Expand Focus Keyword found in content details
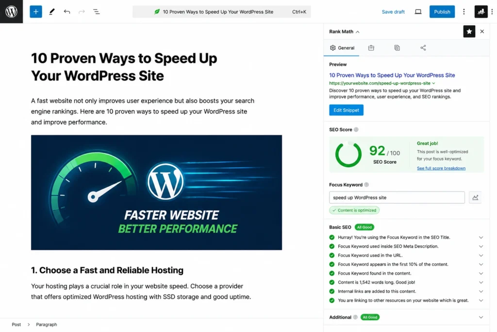This screenshot has width=497, height=332. [481, 273]
